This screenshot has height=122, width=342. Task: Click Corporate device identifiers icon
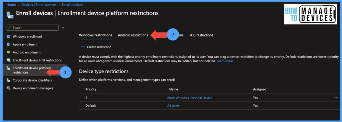click(x=8, y=80)
